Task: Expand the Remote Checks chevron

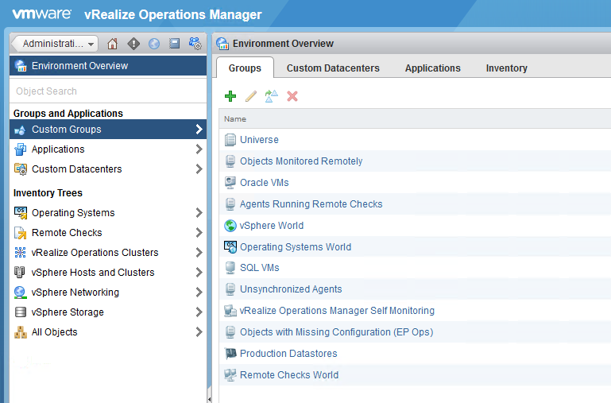Action: [199, 233]
